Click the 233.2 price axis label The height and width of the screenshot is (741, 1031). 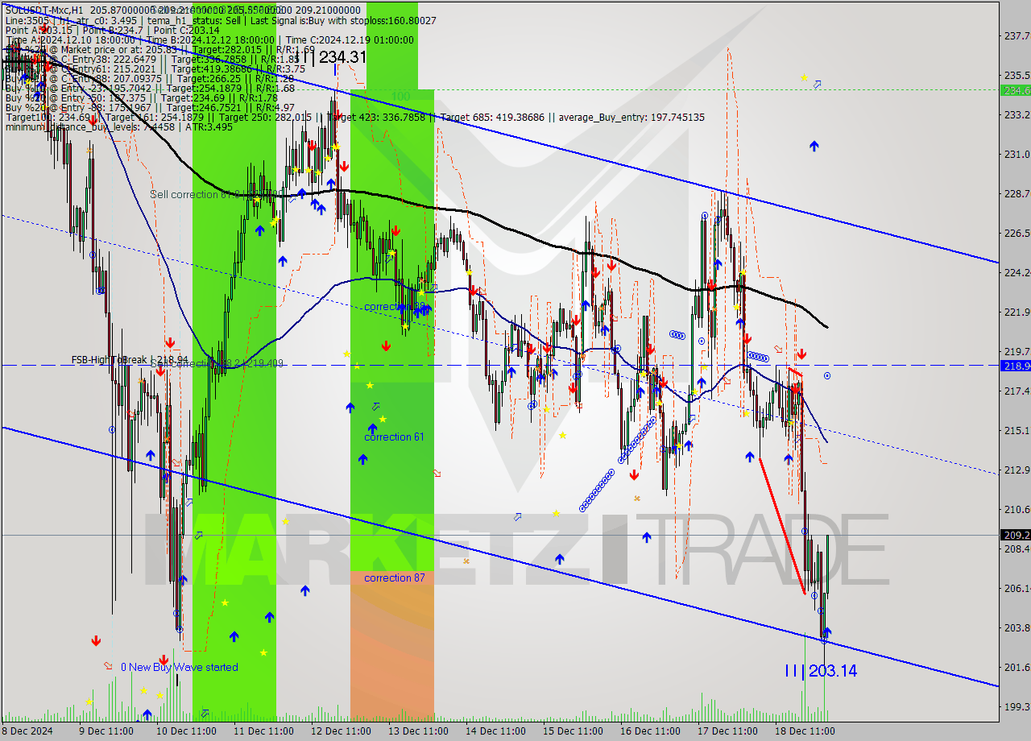[x=1017, y=115]
